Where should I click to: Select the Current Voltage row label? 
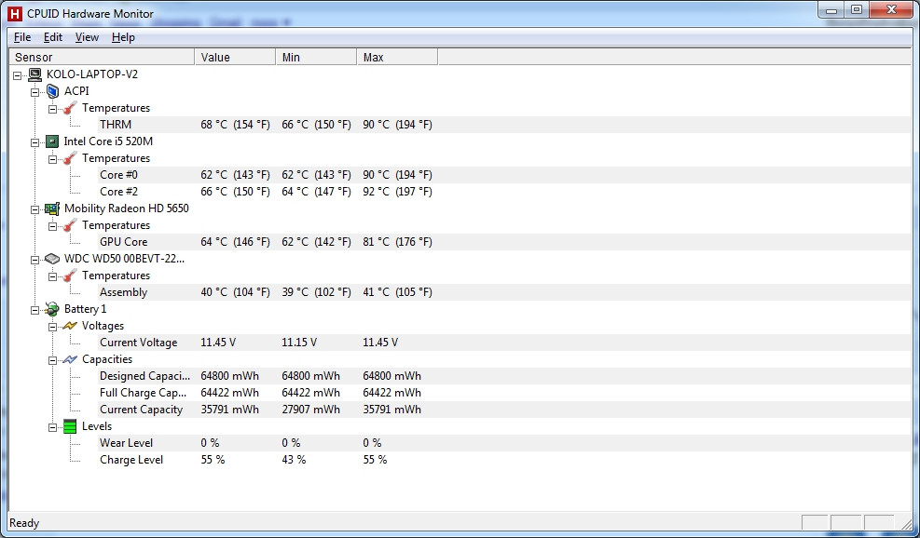click(x=139, y=343)
